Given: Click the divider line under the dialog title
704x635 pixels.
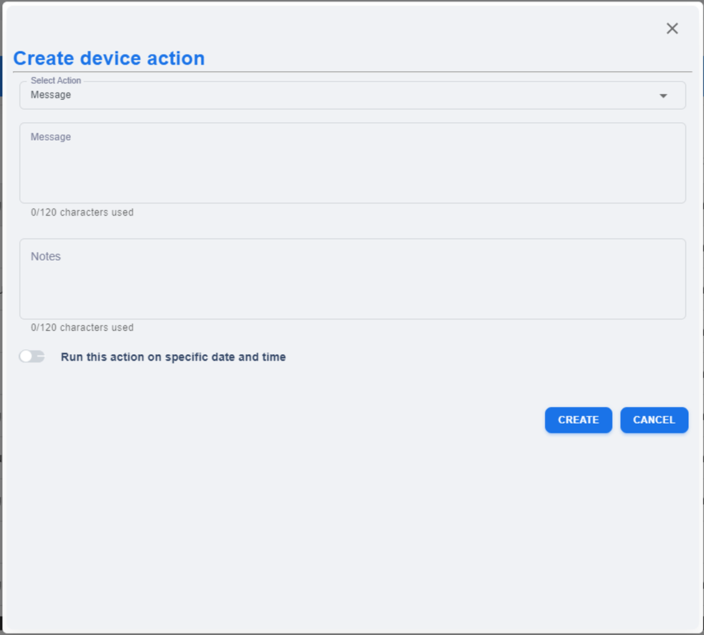Looking at the screenshot, I should point(352,72).
